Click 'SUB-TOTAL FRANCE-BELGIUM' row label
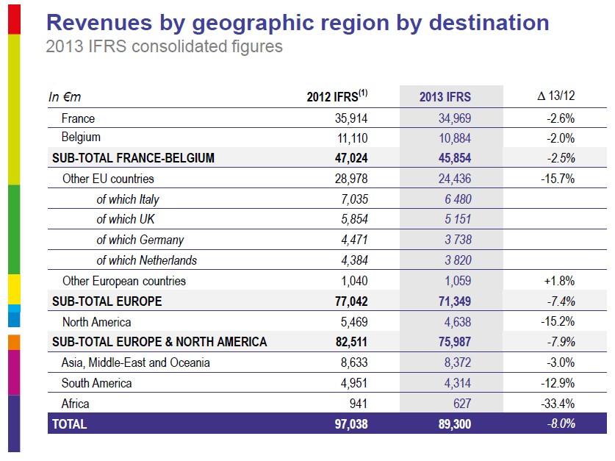 (133, 158)
